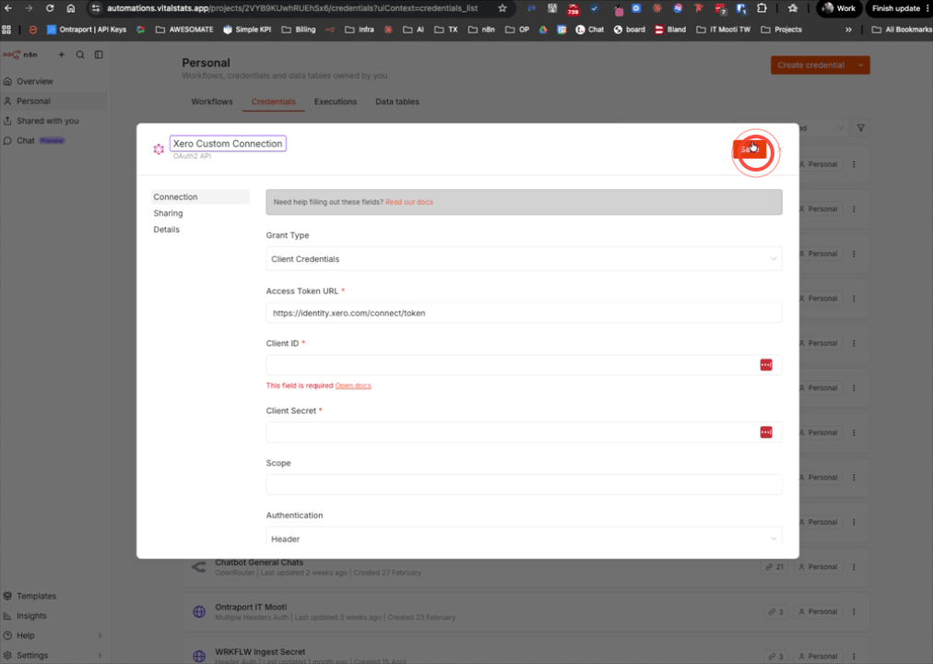This screenshot has width=933, height=664.
Task: Open the Ontraport IT Mooti credential row
Action: click(x=526, y=611)
